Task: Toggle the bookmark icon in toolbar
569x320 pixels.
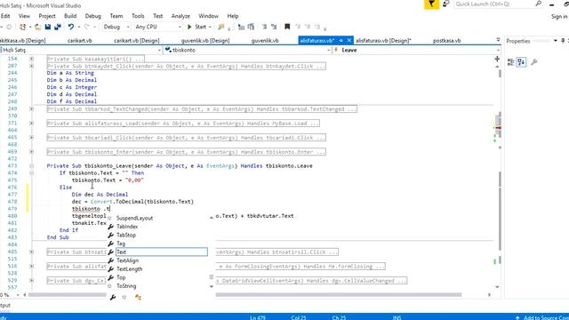Action: pyautogui.click(x=287, y=27)
